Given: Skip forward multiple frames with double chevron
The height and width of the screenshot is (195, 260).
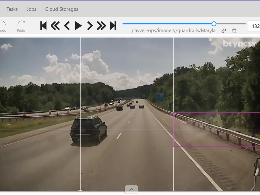Looking at the screenshot, I should (x=101, y=26).
